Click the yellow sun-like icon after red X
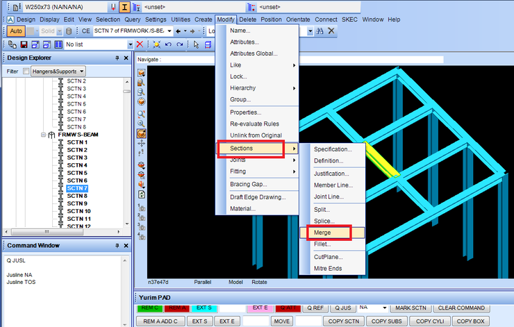This screenshot has width=514, height=327. click(157, 44)
